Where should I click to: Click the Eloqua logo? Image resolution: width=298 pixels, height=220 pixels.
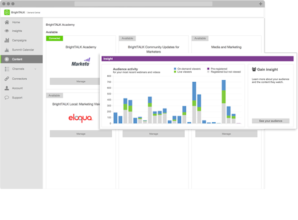point(80,118)
